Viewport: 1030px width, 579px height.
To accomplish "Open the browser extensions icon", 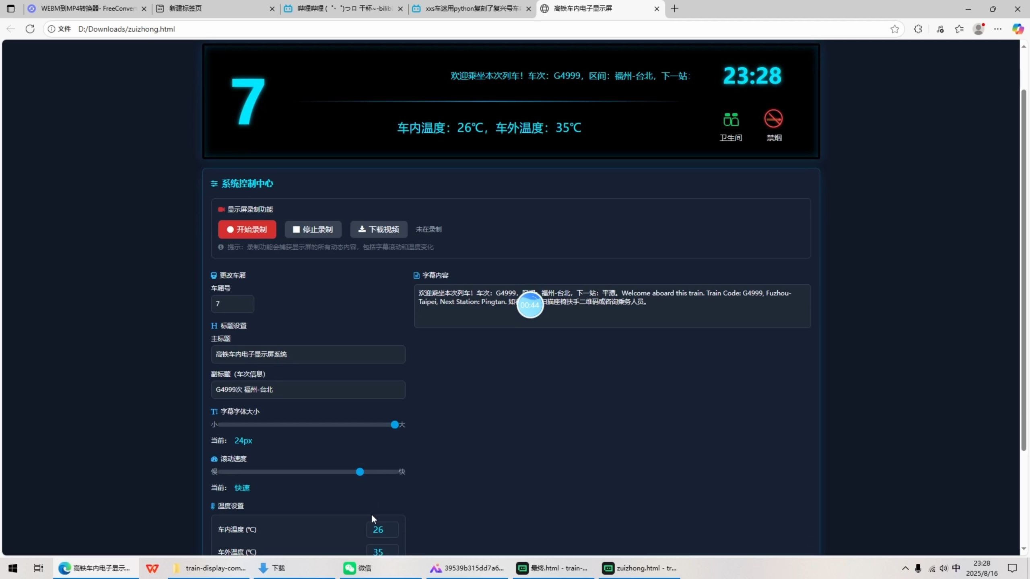I will (918, 29).
